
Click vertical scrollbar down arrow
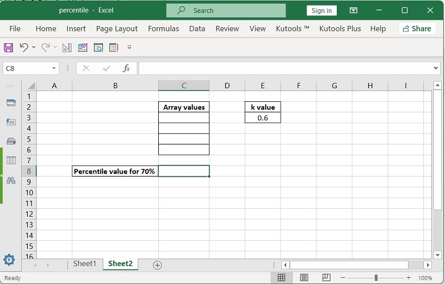[x=438, y=255]
